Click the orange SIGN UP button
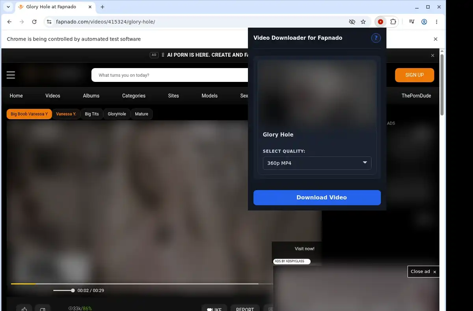This screenshot has width=473, height=311. [415, 75]
